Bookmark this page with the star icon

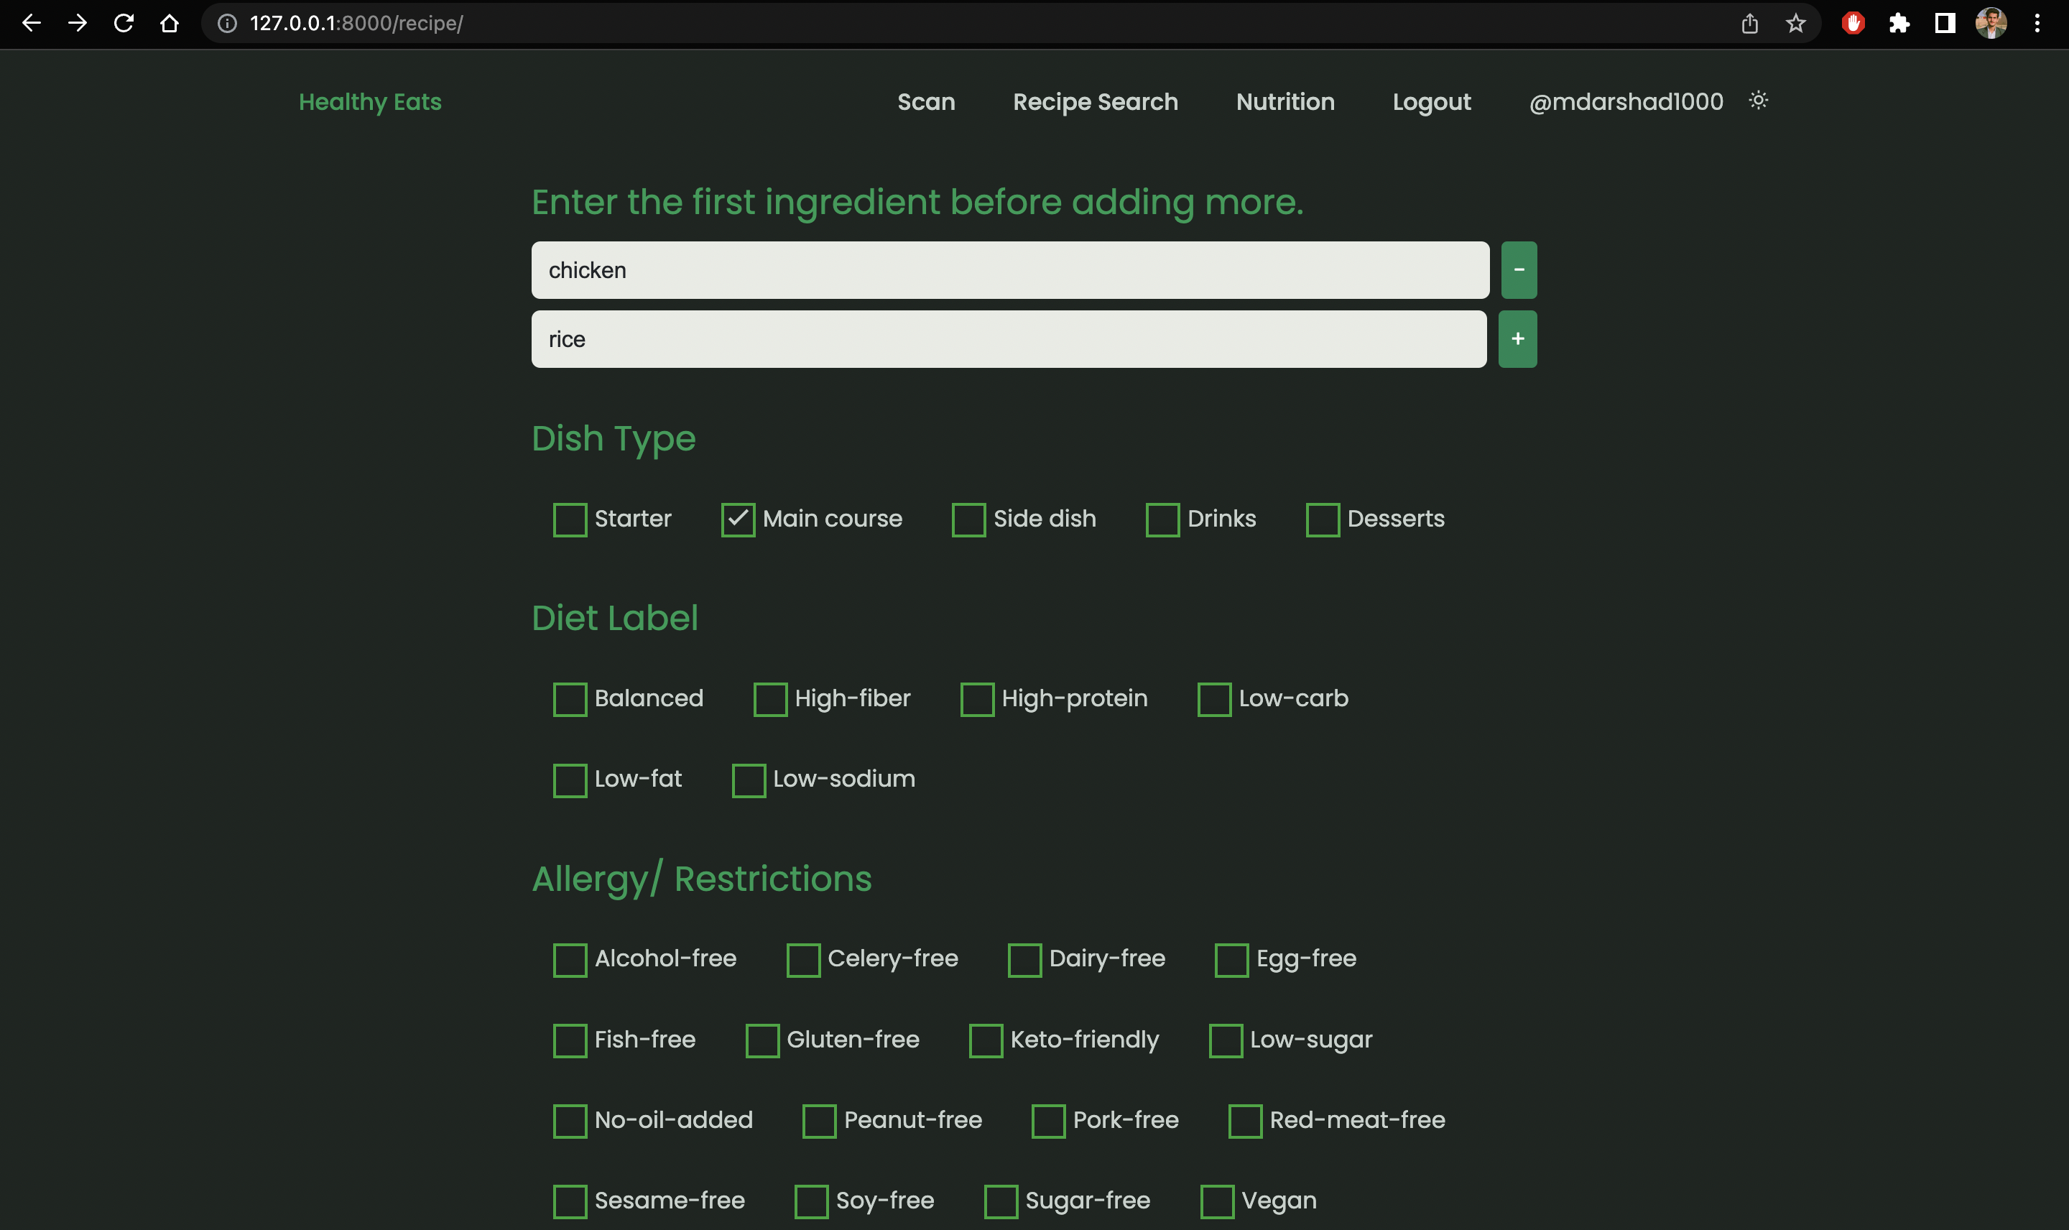[x=1795, y=23]
